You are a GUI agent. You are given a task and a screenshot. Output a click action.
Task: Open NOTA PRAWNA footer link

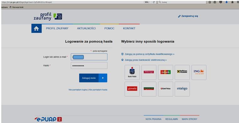pos(153,119)
